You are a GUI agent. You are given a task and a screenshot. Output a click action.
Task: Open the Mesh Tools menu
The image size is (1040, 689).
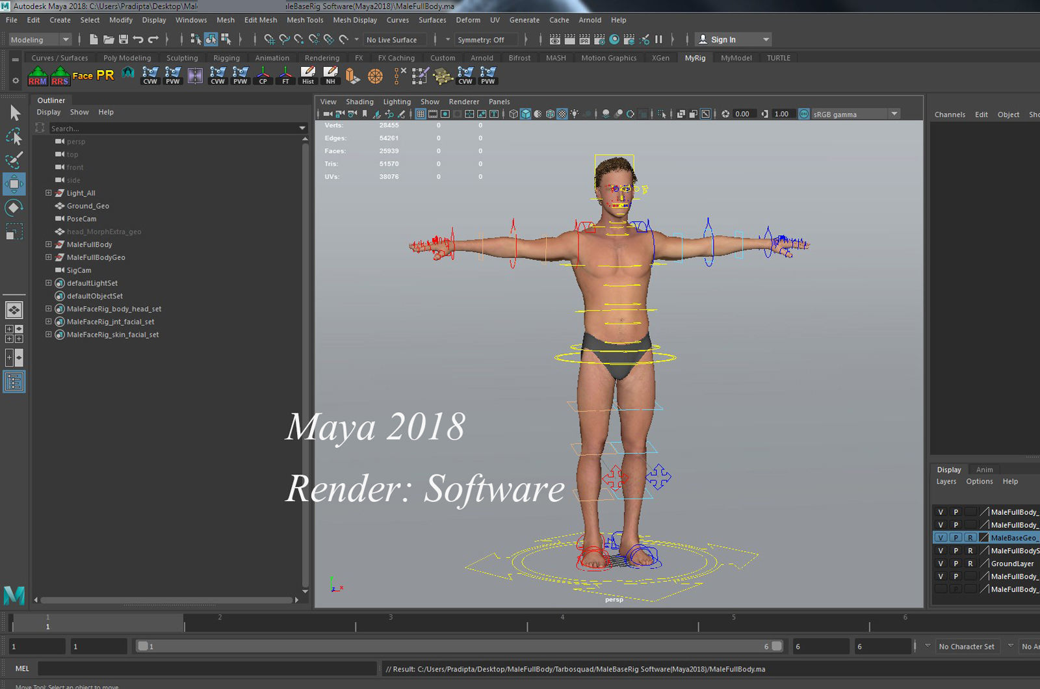click(x=305, y=20)
